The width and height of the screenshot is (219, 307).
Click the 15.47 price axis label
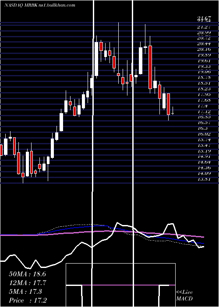tap(204, 146)
